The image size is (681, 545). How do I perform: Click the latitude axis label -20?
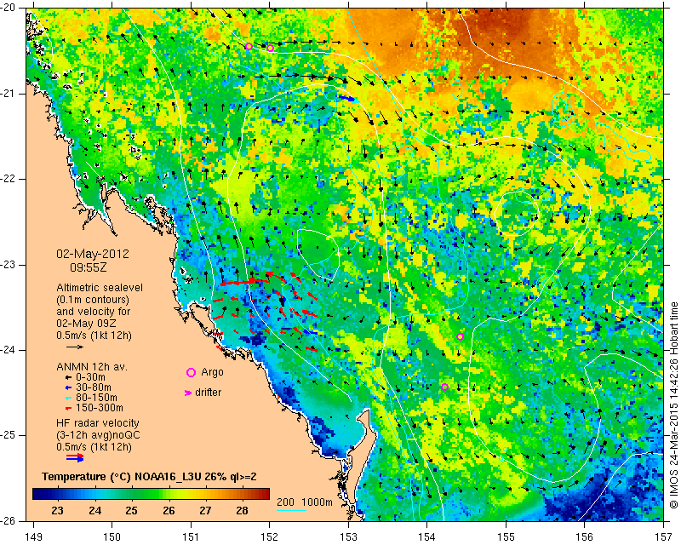(x=8, y=9)
